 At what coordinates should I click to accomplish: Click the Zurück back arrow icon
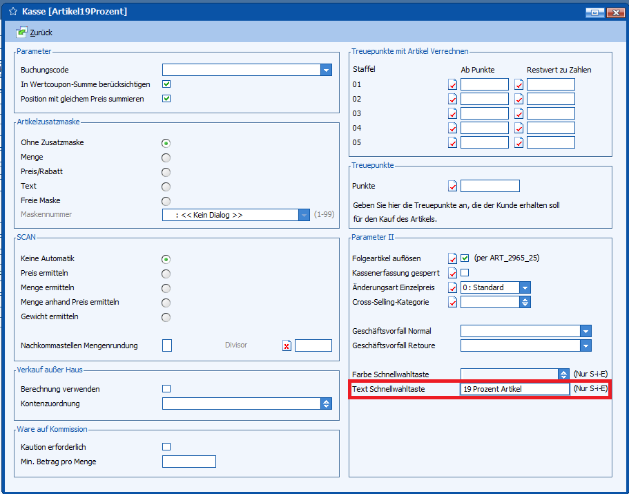[x=22, y=32]
